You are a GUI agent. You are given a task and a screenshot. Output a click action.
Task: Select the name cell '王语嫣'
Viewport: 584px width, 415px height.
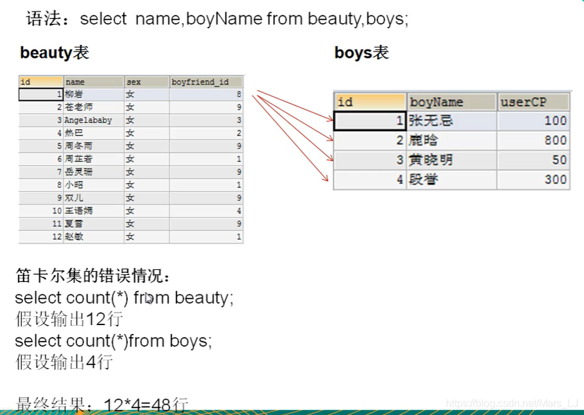click(94, 211)
